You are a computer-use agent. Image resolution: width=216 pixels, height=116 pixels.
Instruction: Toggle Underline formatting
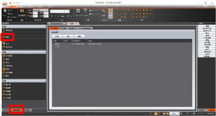(59, 16)
